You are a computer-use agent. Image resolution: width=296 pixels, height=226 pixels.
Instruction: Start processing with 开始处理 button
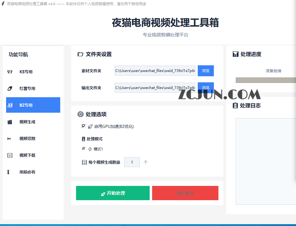pos(113,193)
